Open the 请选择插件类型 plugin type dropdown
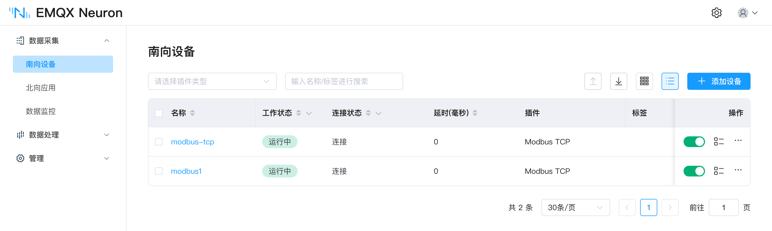This screenshot has height=231, width=772. coord(212,81)
